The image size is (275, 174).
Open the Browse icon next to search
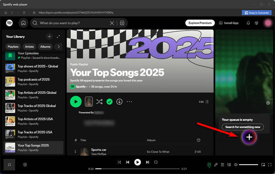(x=122, y=23)
